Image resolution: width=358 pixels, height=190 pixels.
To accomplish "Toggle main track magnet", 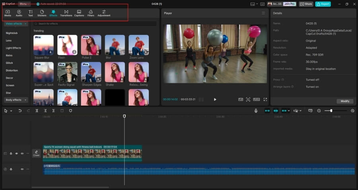I will [x=267, y=111].
